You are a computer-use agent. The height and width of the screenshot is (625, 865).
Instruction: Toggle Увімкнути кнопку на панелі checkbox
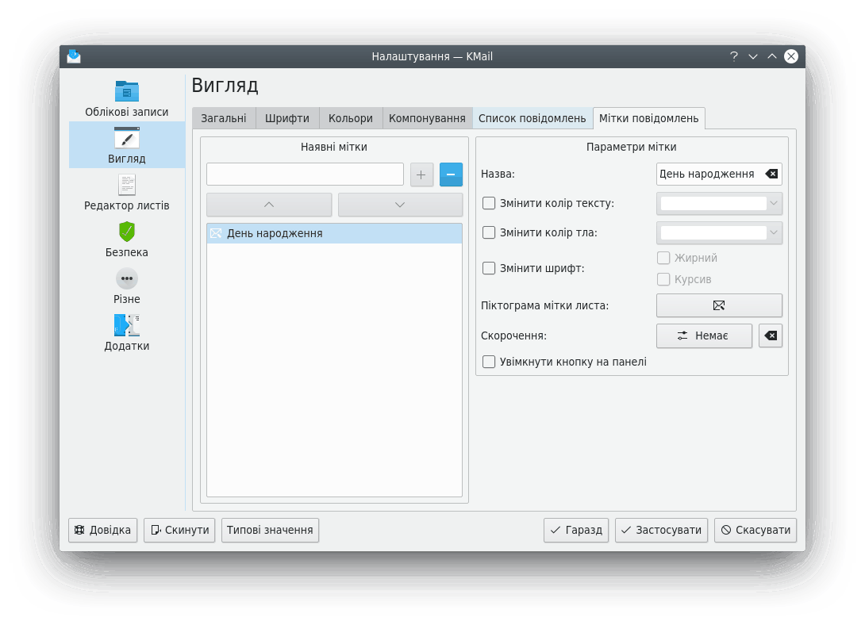489,362
